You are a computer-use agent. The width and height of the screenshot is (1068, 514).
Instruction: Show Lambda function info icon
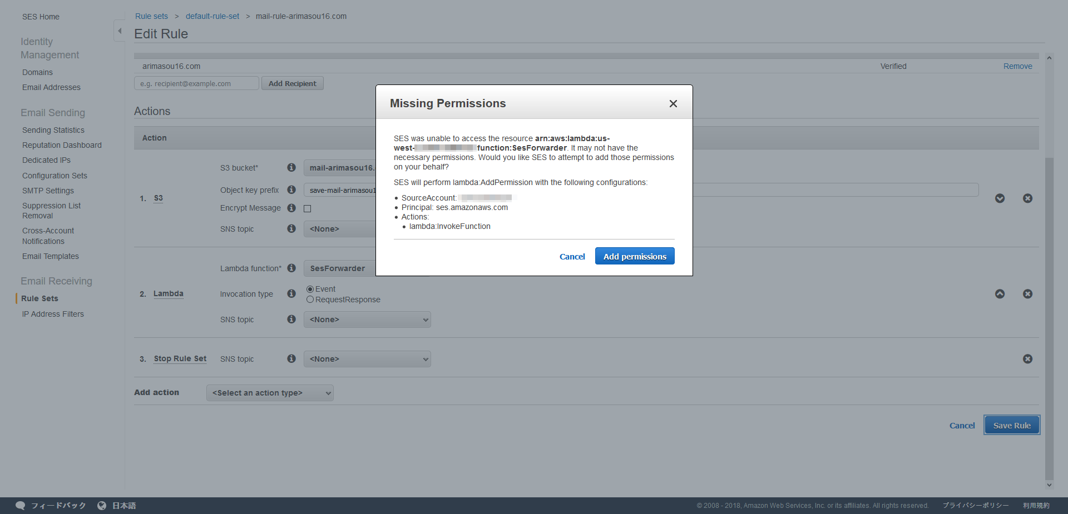tap(291, 268)
